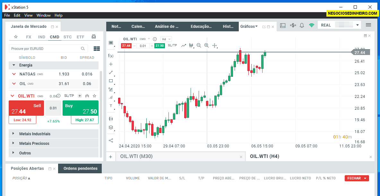Expand the NATGAS row

[14, 74]
